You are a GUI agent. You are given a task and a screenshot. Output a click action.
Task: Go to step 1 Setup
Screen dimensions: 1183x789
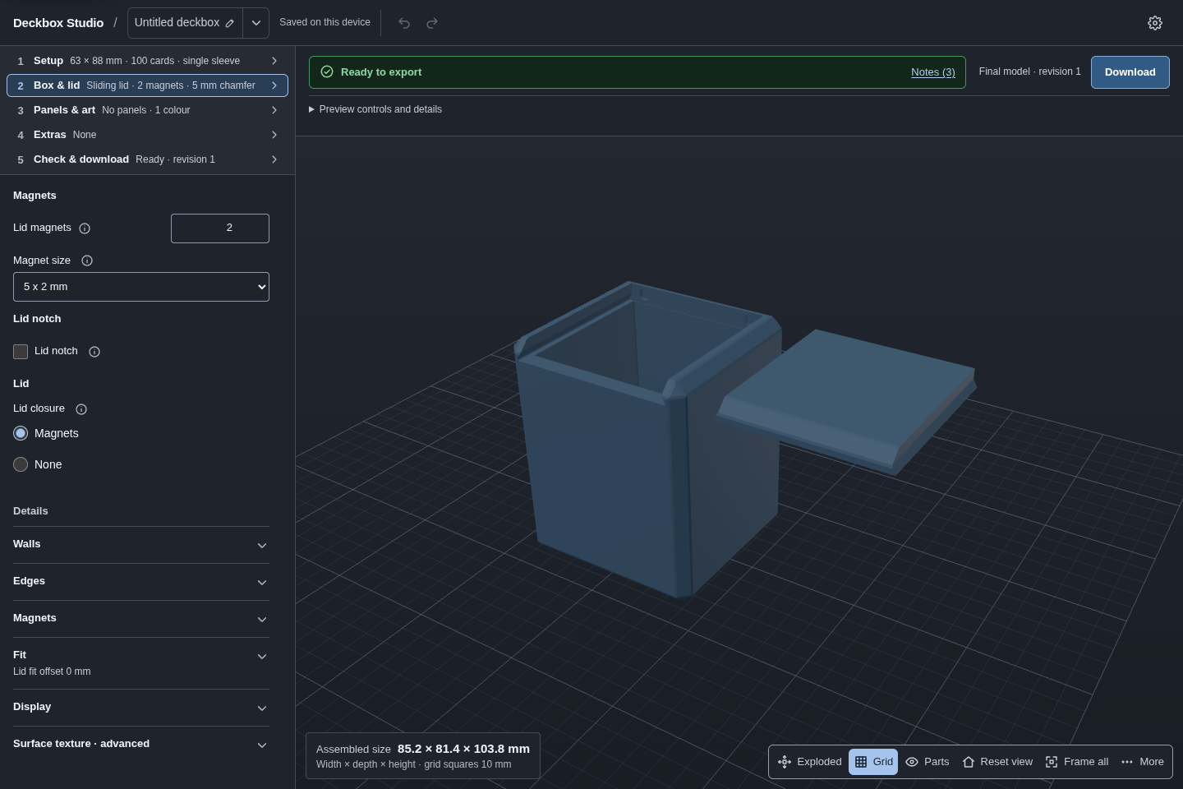(x=147, y=61)
